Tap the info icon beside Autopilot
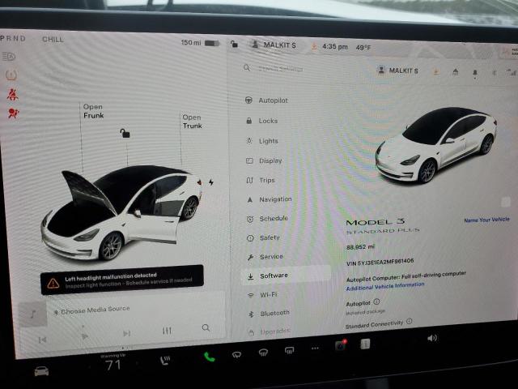Image resolution: width=518 pixels, height=389 pixels. 376,301
